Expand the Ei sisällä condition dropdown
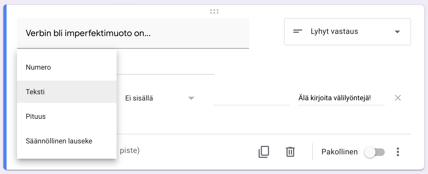This screenshot has height=174, width=428. click(x=159, y=98)
